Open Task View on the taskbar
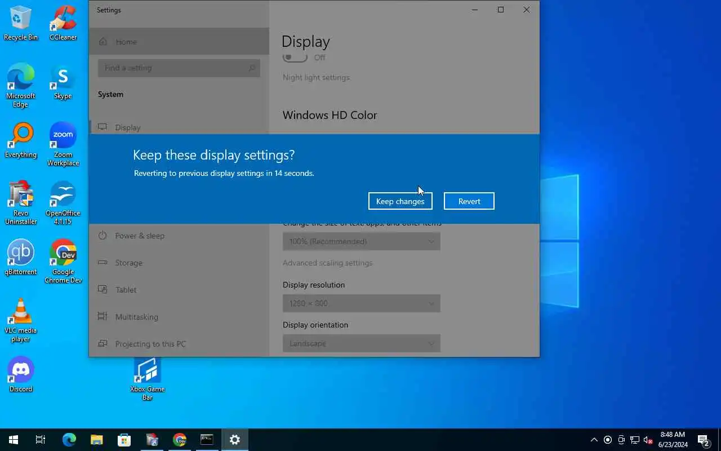 pos(41,440)
